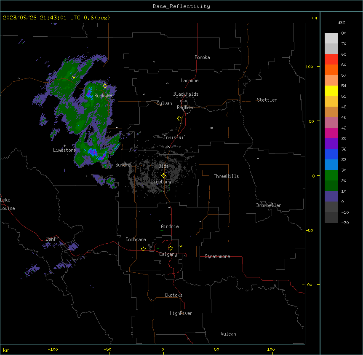Click the dBZ legend heading
Viewport: 363px width, 355px height.
click(x=341, y=22)
